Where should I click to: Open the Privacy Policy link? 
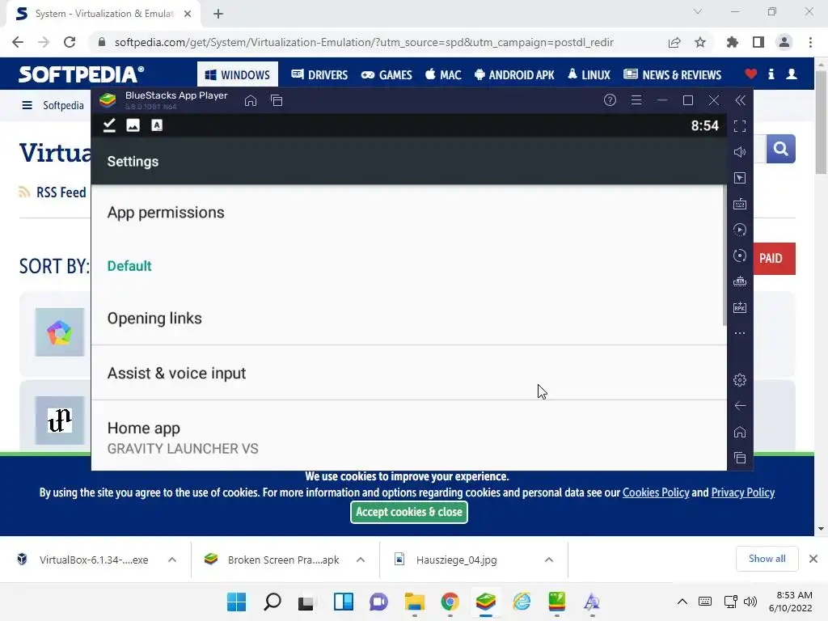click(743, 492)
